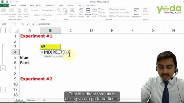The height and width of the screenshot is (103, 184).
Task: Open the INSERT ribbon tab
Action: [x=23, y=5]
